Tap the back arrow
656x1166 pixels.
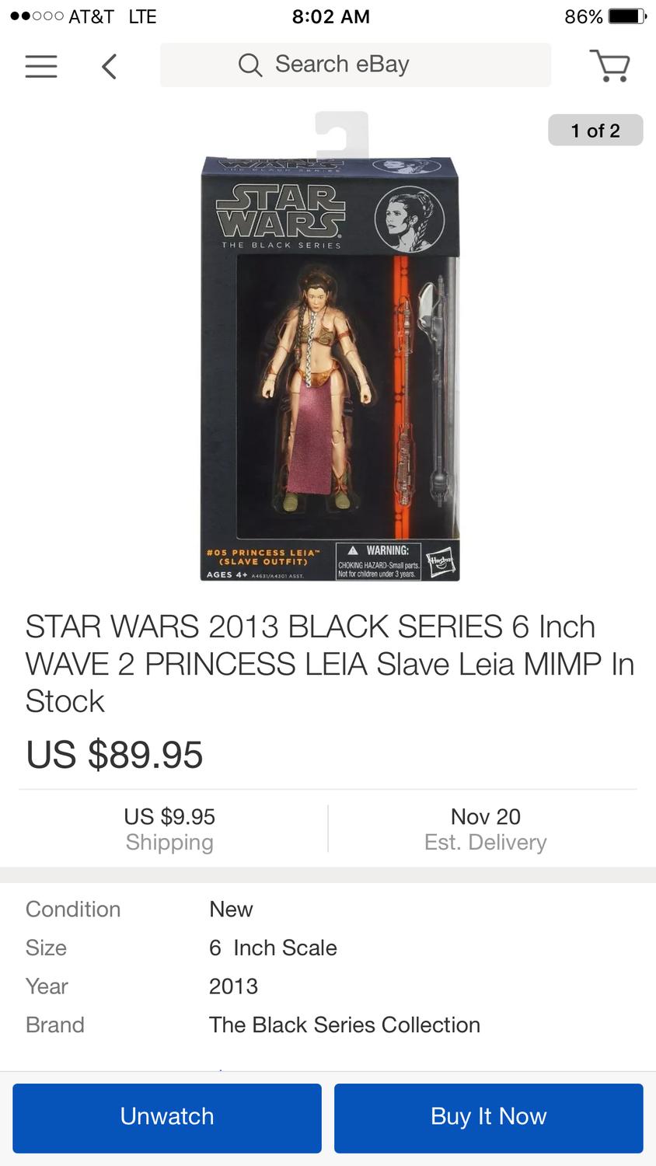pyautogui.click(x=110, y=66)
